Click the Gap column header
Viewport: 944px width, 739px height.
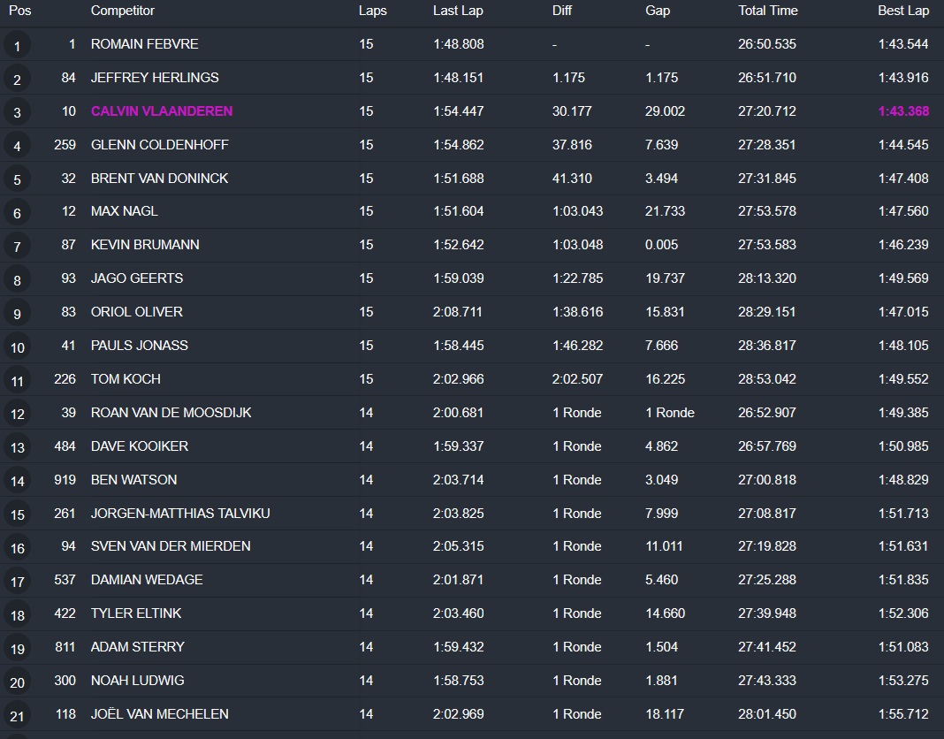click(x=658, y=11)
